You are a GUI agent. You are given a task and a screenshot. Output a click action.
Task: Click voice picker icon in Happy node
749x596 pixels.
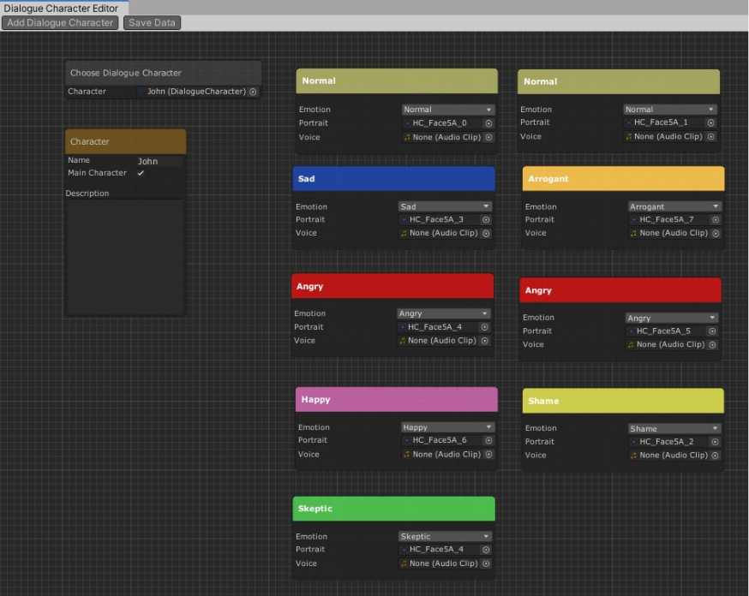point(488,455)
